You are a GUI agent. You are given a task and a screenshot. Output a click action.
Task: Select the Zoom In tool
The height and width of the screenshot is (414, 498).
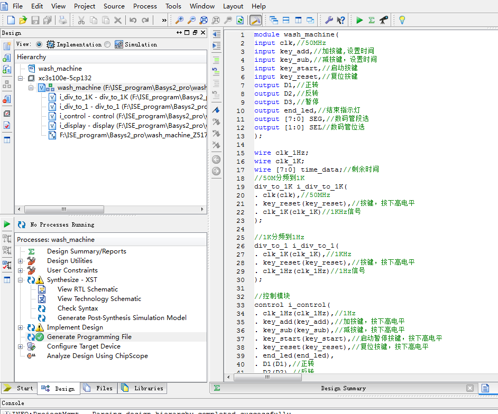tap(179, 20)
